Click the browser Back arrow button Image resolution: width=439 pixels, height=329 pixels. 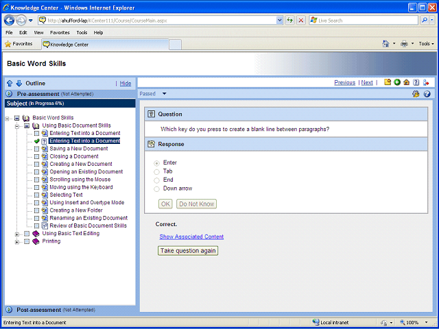[x=9, y=21]
